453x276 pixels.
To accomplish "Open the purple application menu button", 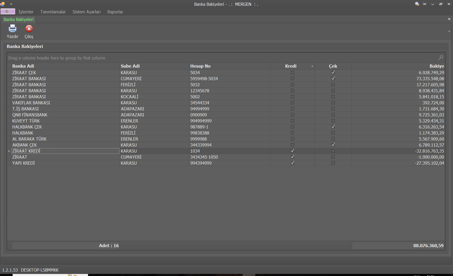I will pos(8,12).
